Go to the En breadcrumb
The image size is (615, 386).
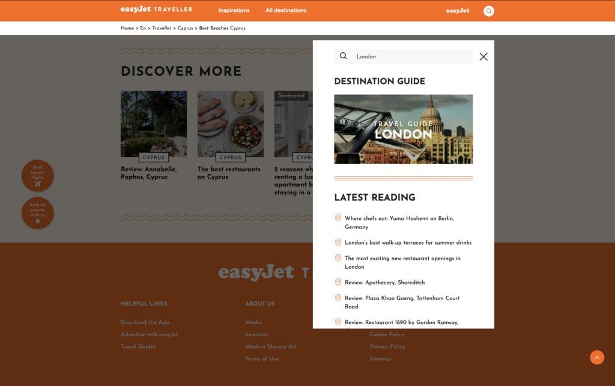click(143, 28)
